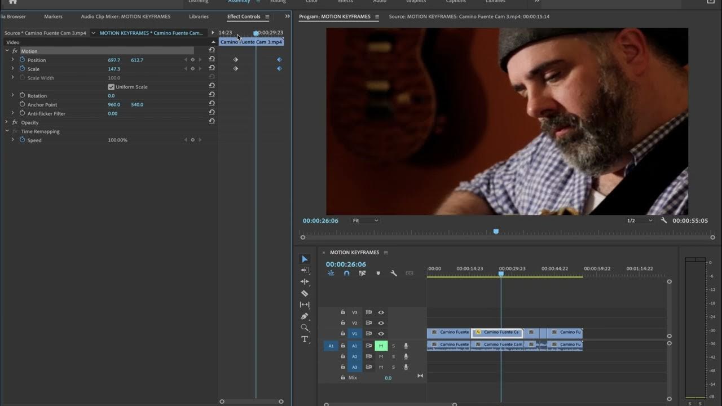Toggle sync lock for A3 track
This screenshot has width=722, height=406.
(368, 367)
